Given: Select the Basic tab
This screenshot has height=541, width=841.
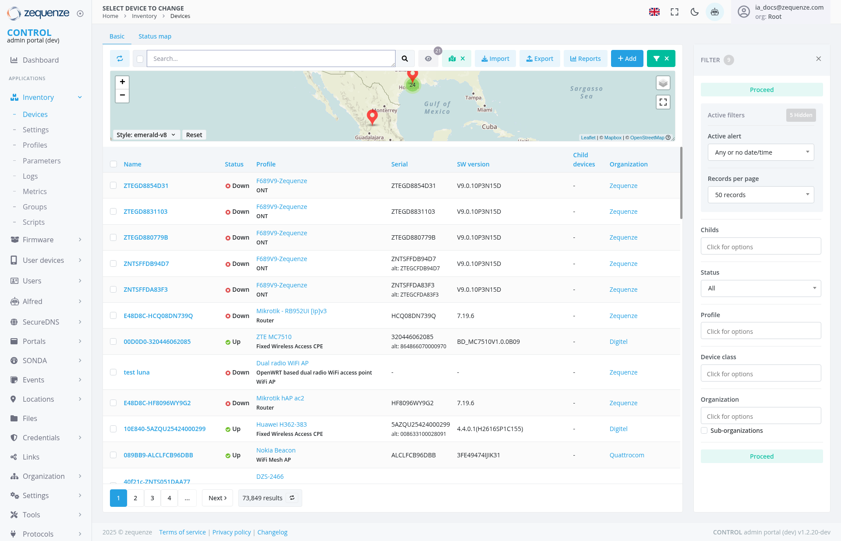Looking at the screenshot, I should pos(117,36).
